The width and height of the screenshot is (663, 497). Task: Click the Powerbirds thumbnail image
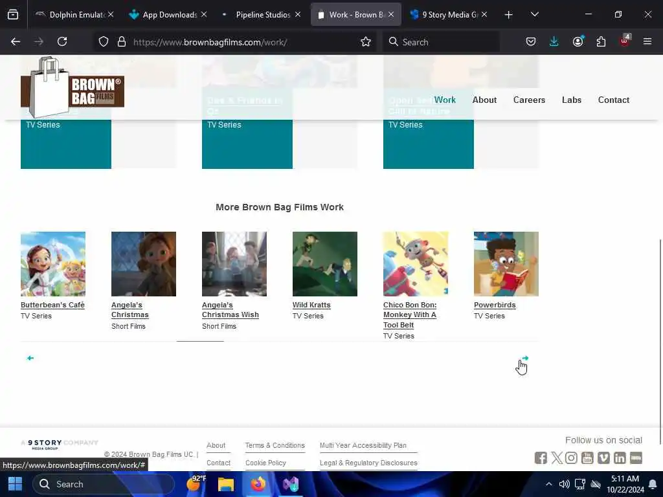[x=506, y=264]
